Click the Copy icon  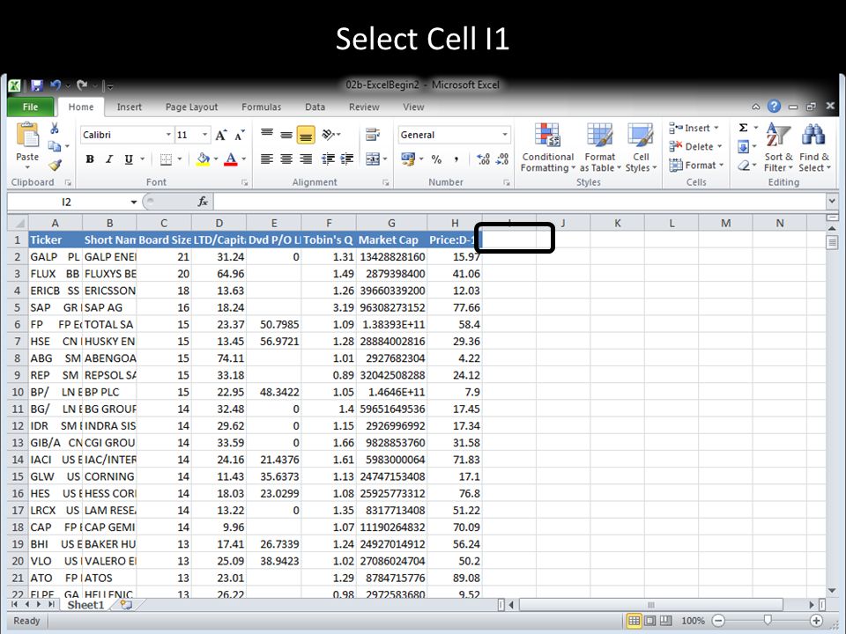point(55,146)
